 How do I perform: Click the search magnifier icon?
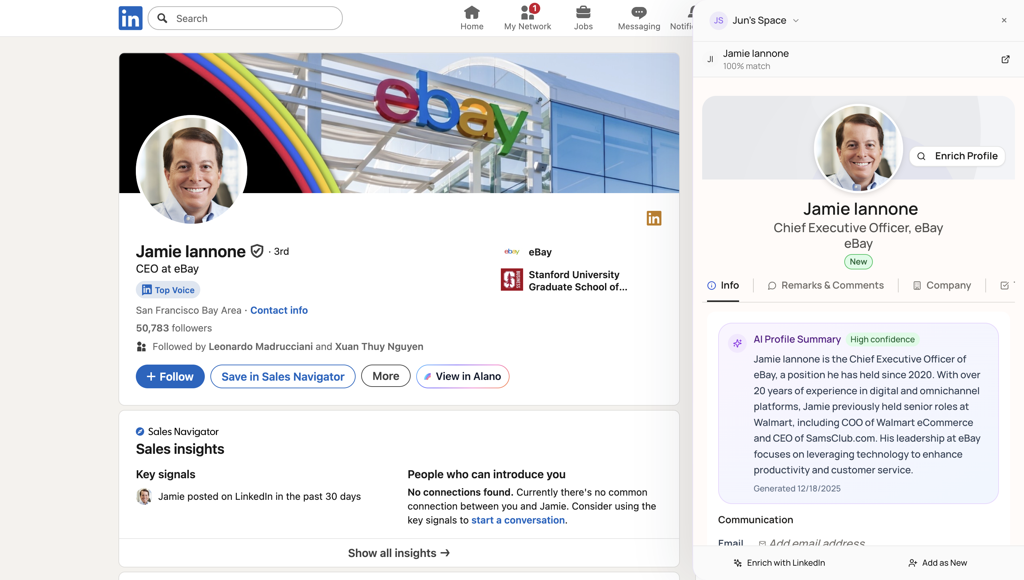pyautogui.click(x=162, y=18)
